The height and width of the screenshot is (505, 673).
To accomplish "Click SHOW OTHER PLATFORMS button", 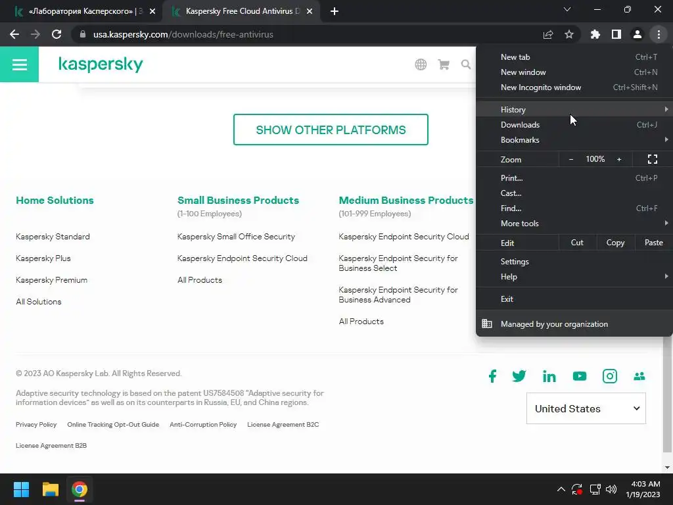I will pyautogui.click(x=331, y=130).
